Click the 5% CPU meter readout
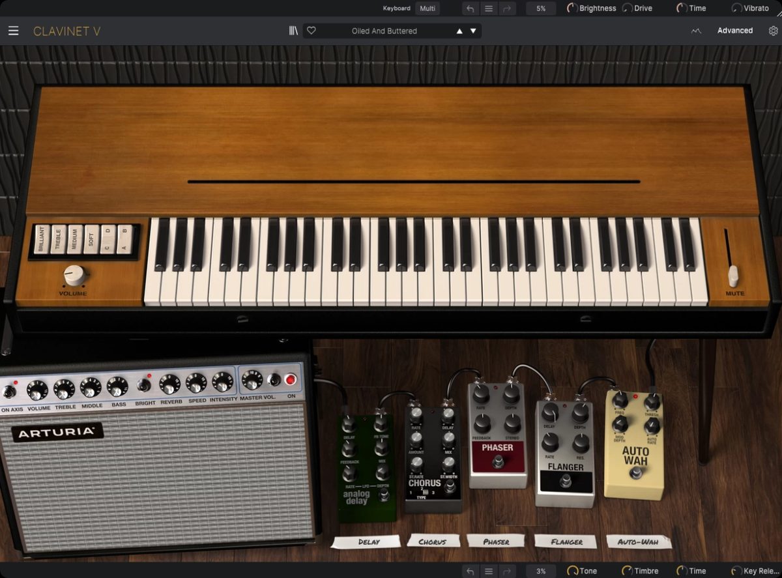The image size is (782, 578). point(541,8)
